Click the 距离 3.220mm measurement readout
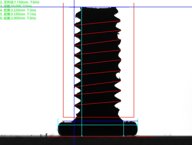Screen dimensions: 192x145 pos(18,10)
